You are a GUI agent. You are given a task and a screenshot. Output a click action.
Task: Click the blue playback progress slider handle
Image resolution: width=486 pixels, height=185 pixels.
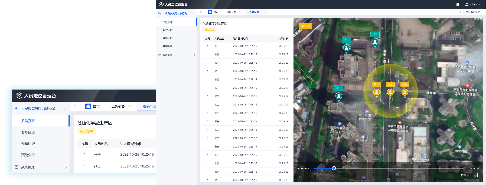(x=334, y=168)
